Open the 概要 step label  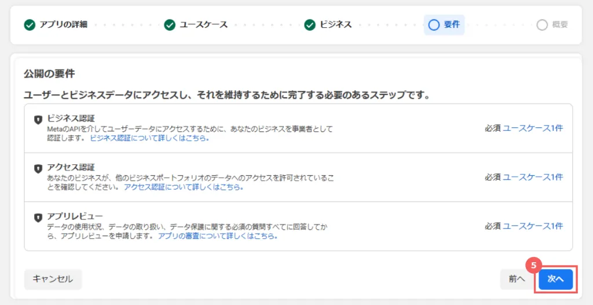tap(559, 25)
